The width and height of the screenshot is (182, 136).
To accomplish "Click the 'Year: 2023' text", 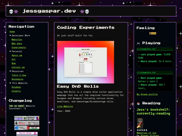I will coord(64,111).
